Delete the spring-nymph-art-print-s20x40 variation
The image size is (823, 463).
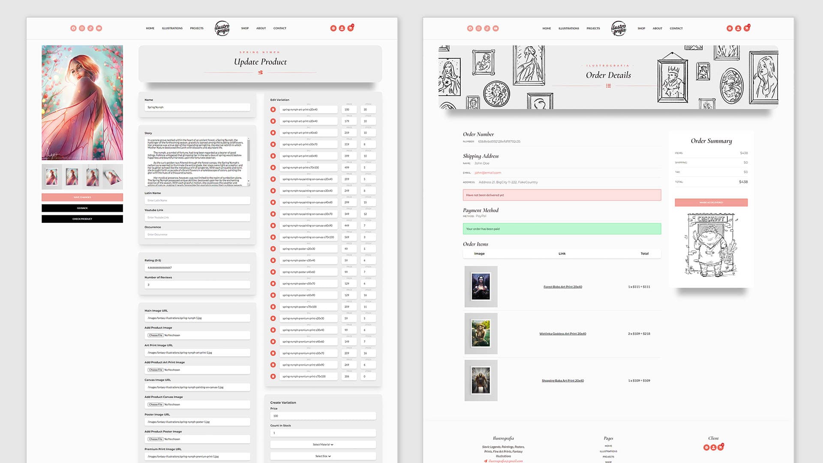273,109
